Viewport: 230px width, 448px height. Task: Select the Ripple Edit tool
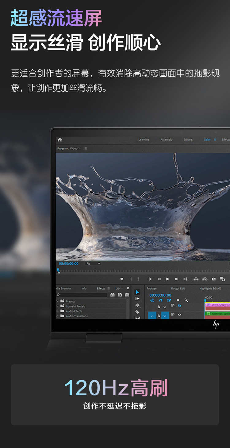(137, 305)
